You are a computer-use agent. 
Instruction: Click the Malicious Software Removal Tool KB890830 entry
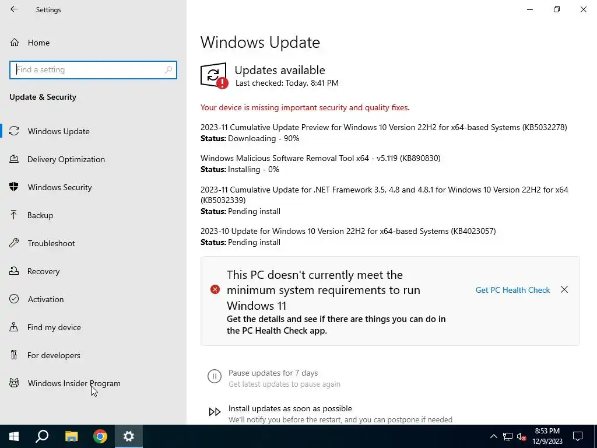(x=321, y=158)
